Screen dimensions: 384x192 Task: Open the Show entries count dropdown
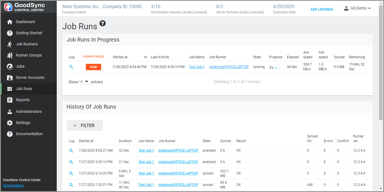[84, 82]
